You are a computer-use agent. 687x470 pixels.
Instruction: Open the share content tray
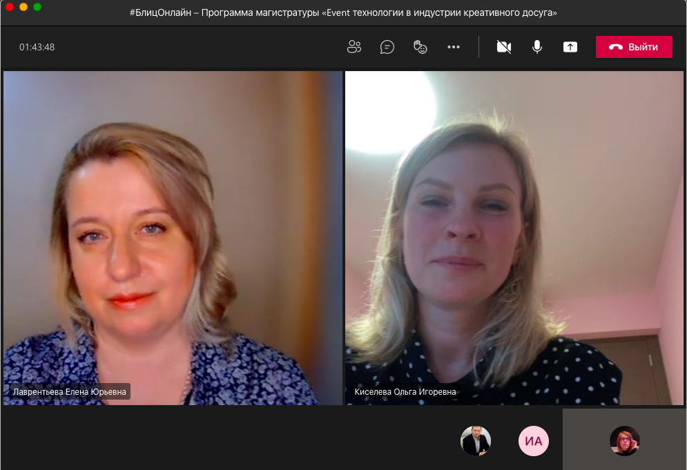[570, 47]
